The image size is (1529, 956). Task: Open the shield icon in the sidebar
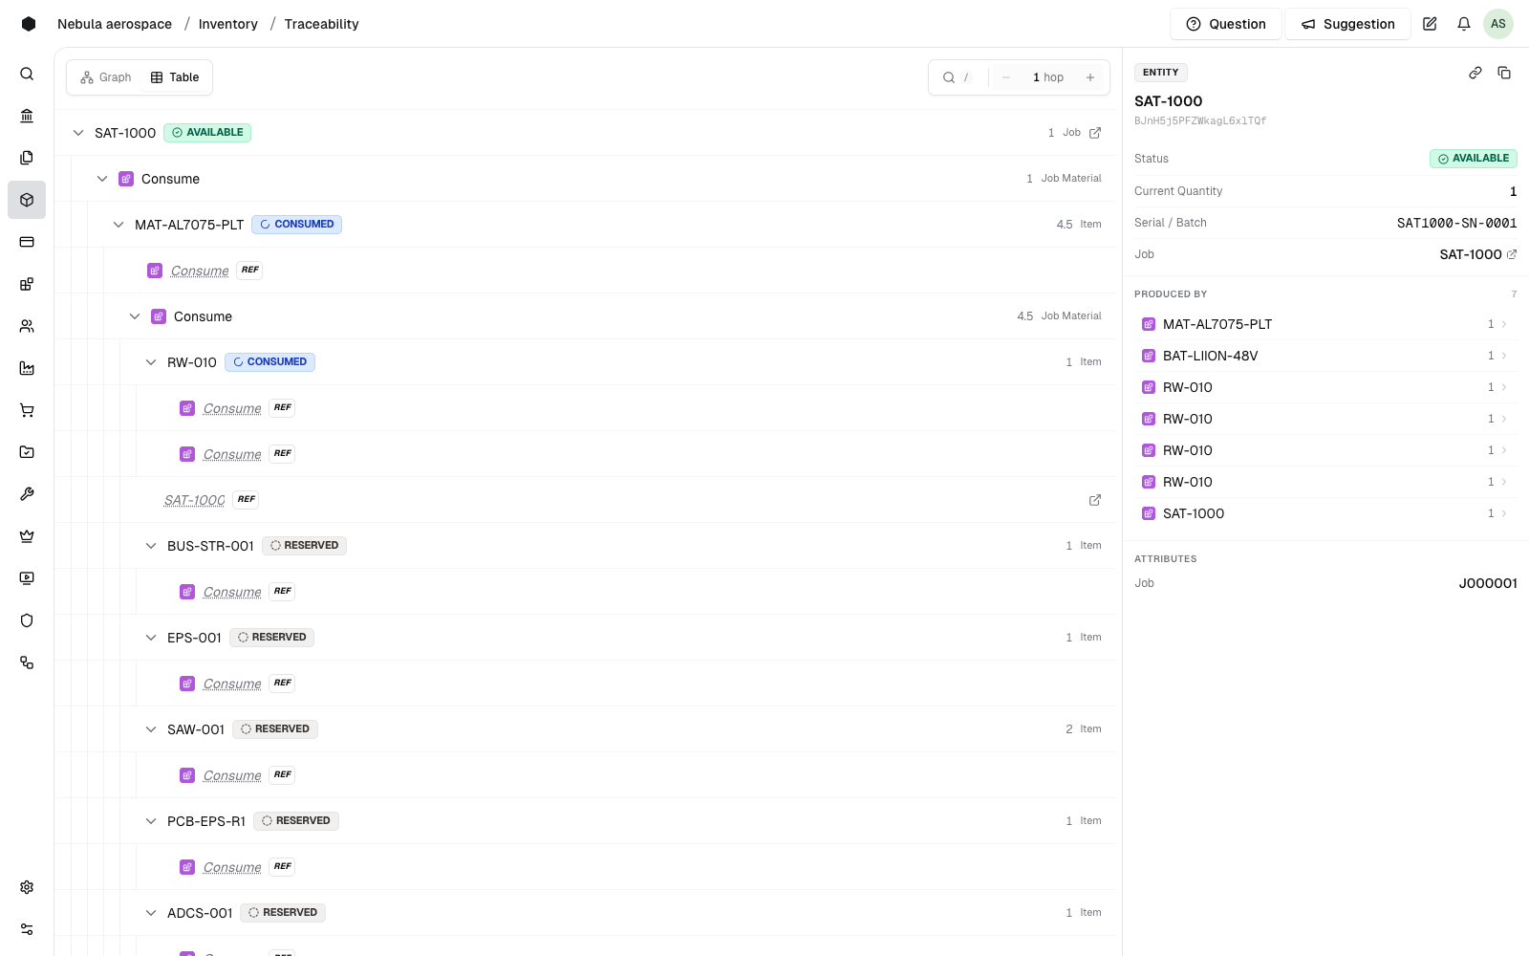click(x=27, y=620)
